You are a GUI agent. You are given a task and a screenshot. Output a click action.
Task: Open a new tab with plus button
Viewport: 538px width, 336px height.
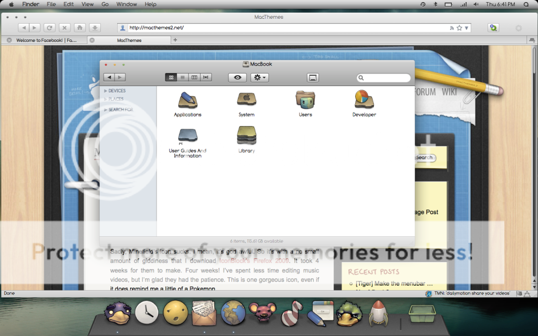pyautogui.click(x=175, y=40)
